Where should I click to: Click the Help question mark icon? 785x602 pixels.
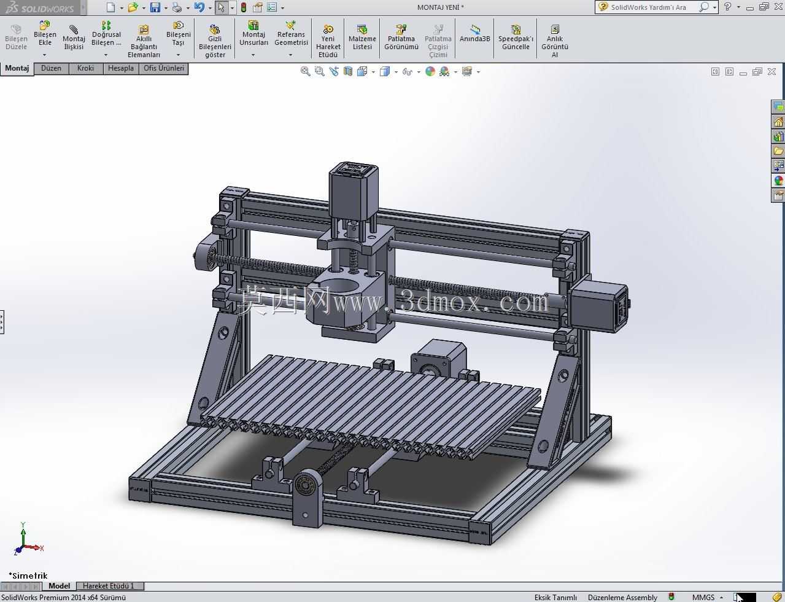pos(727,7)
